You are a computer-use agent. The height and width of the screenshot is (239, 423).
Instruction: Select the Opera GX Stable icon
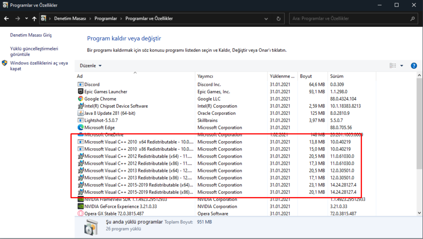pyautogui.click(x=80, y=214)
